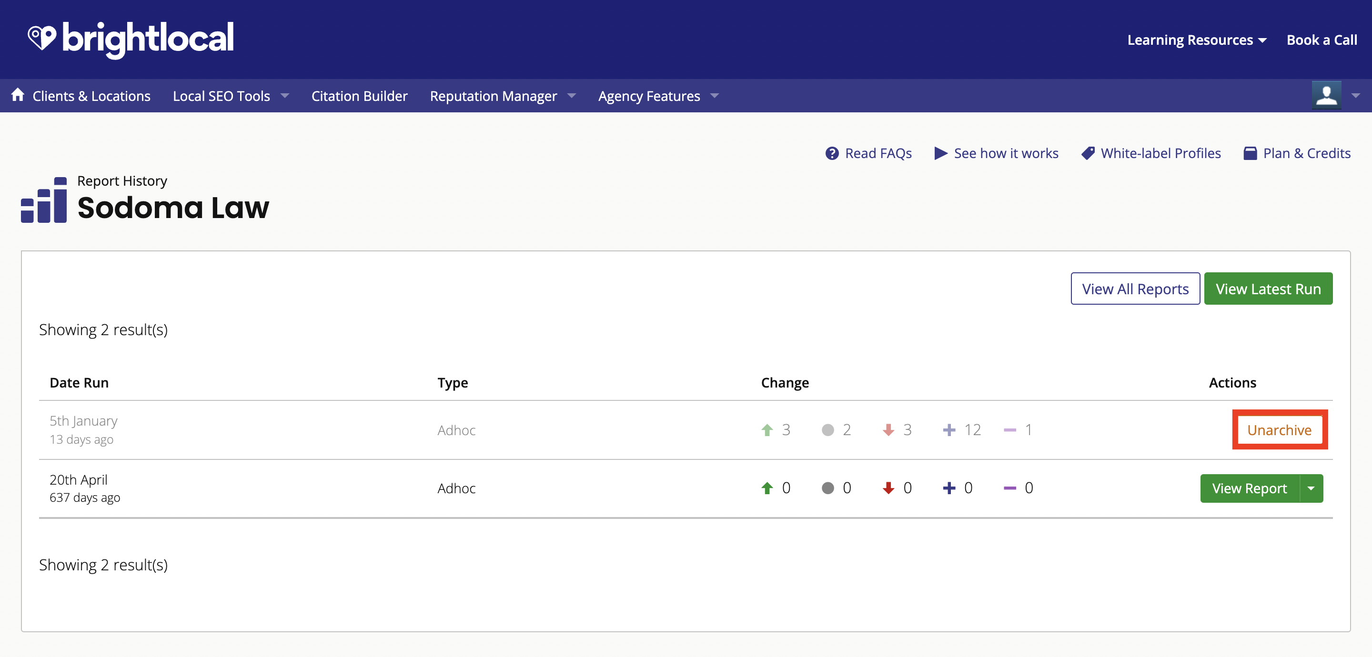Click minus icon in 5th January row
Screen dimensions: 1372x657
click(x=1010, y=429)
